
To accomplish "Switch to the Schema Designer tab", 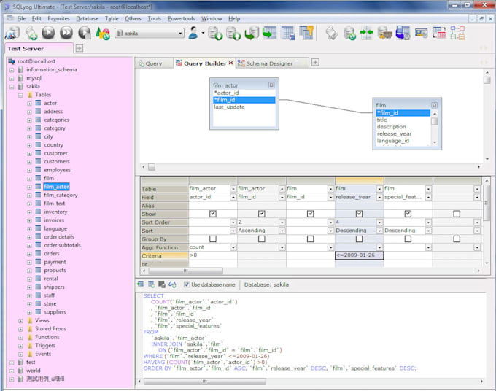I will tap(268, 63).
